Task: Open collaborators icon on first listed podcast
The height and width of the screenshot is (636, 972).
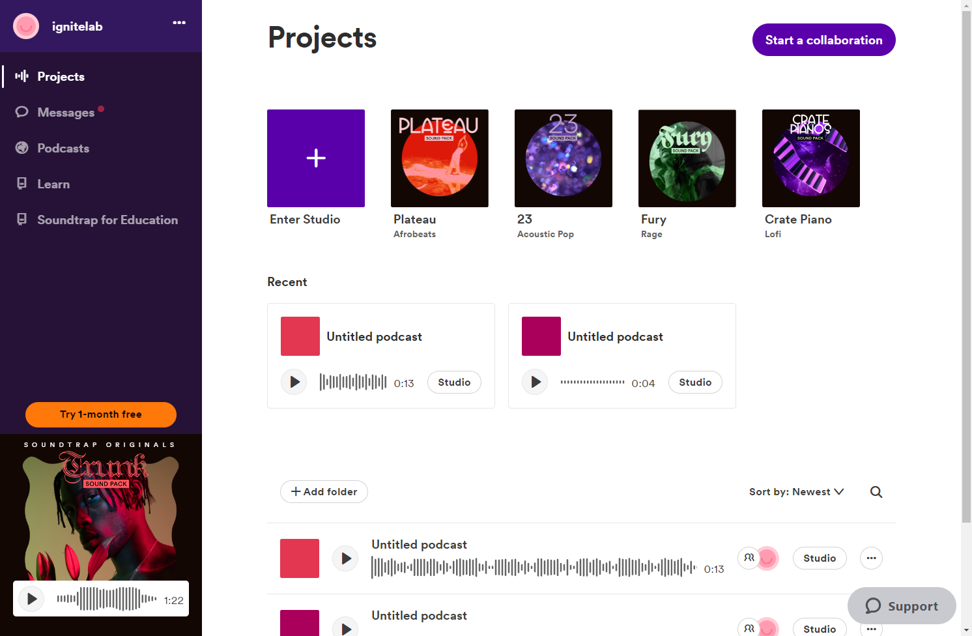Action: (749, 558)
